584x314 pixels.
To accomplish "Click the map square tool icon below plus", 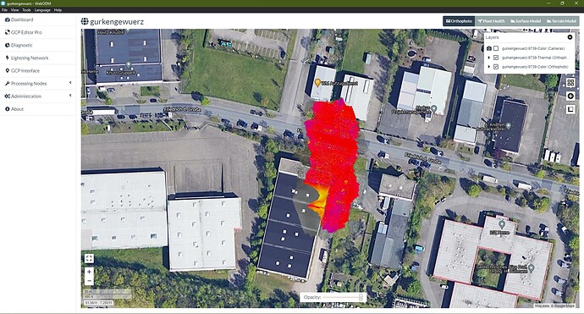I will pyautogui.click(x=570, y=109).
